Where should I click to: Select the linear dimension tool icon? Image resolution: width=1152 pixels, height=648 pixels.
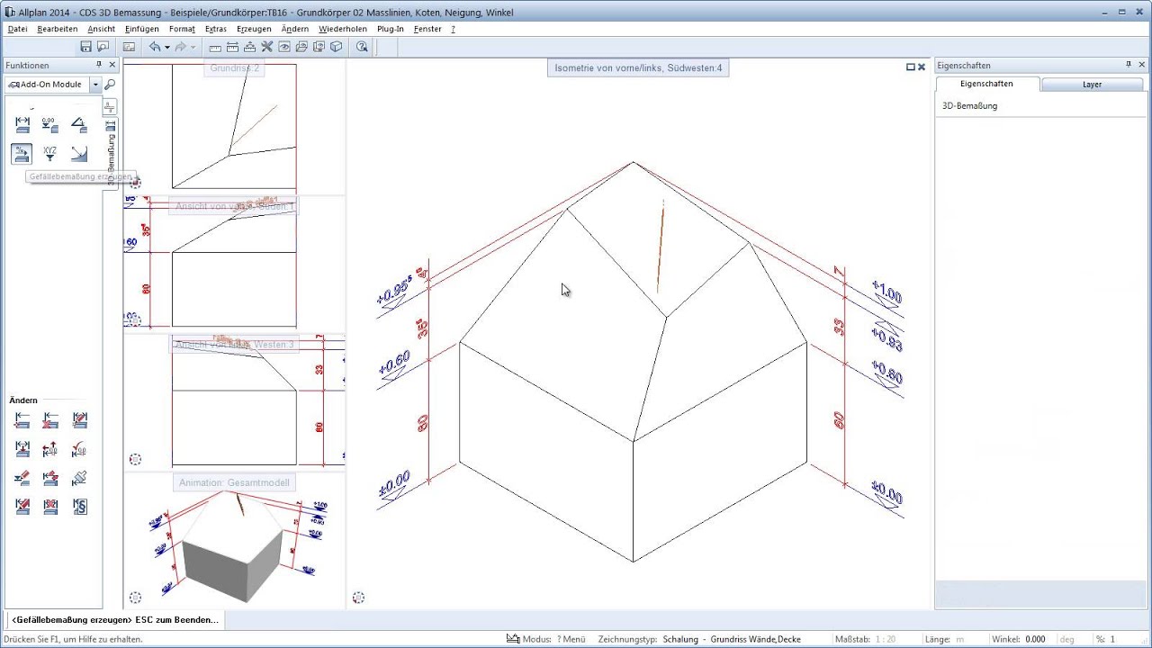point(22,125)
